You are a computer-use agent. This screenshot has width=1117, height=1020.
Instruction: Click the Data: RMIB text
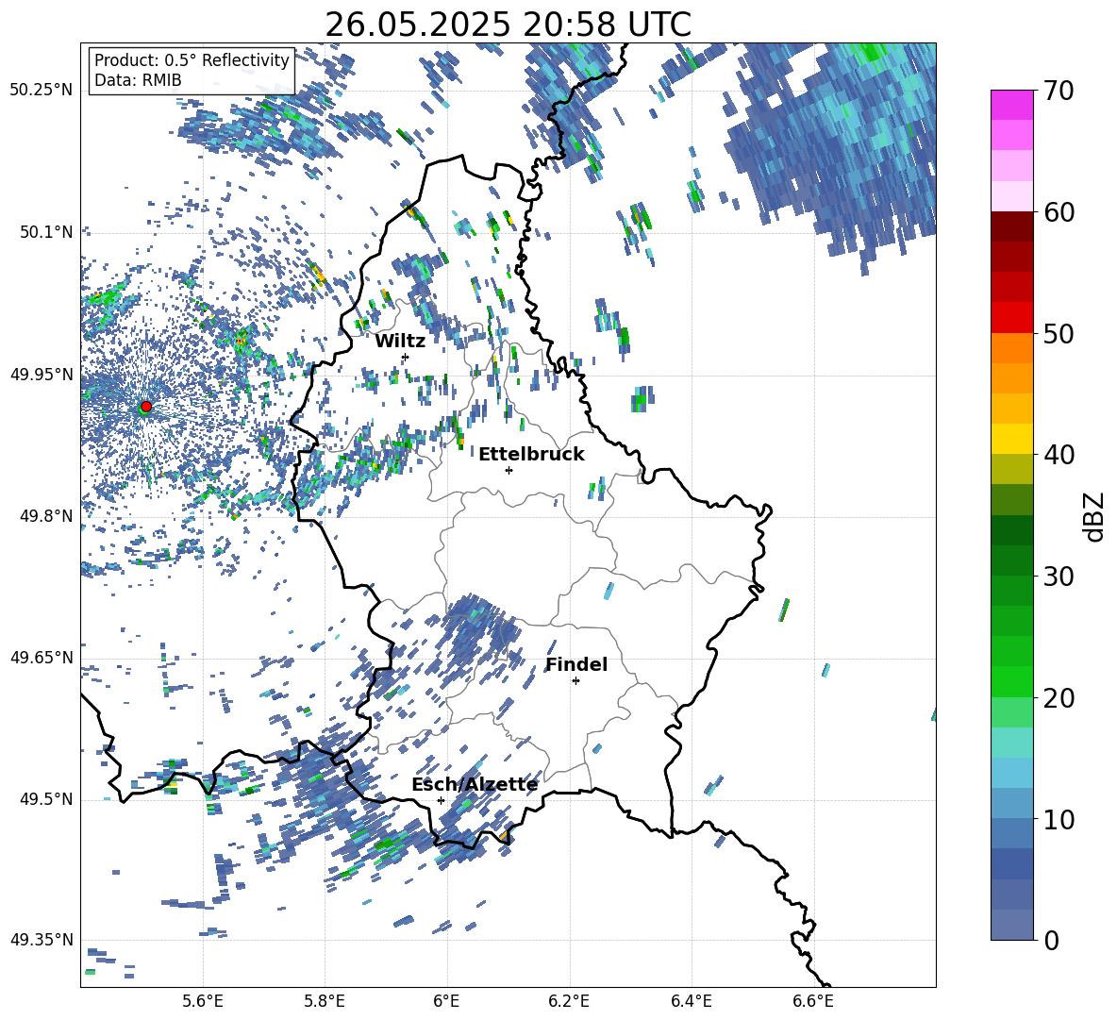[138, 80]
